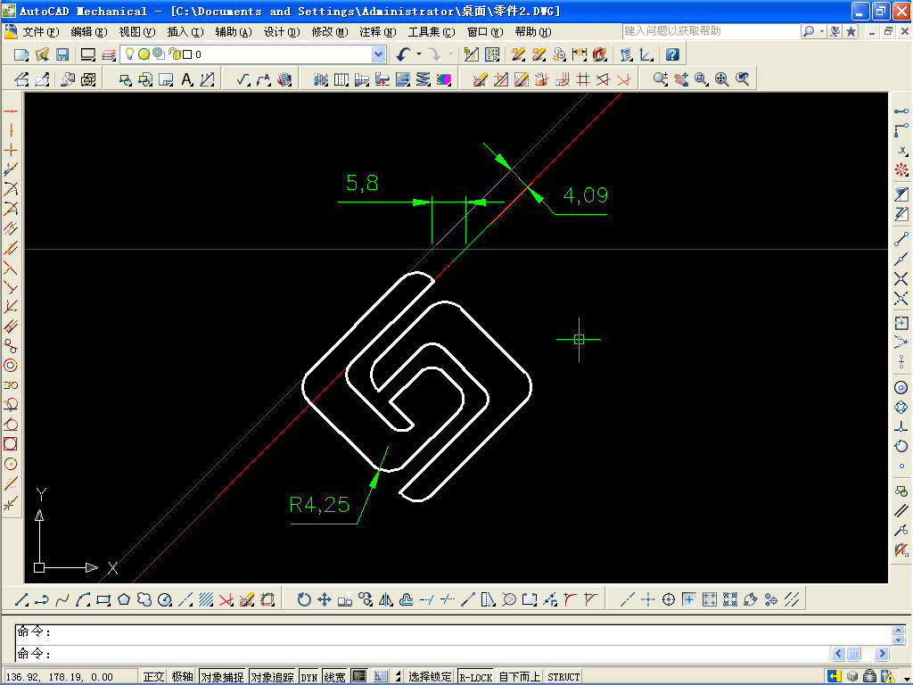Click the Save floppy disk icon
The width and height of the screenshot is (913, 685).
62,54
